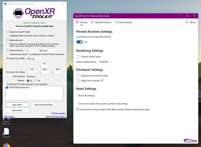Expand the Motion Reprojection dropdown
201x147 pixels.
(106, 62)
